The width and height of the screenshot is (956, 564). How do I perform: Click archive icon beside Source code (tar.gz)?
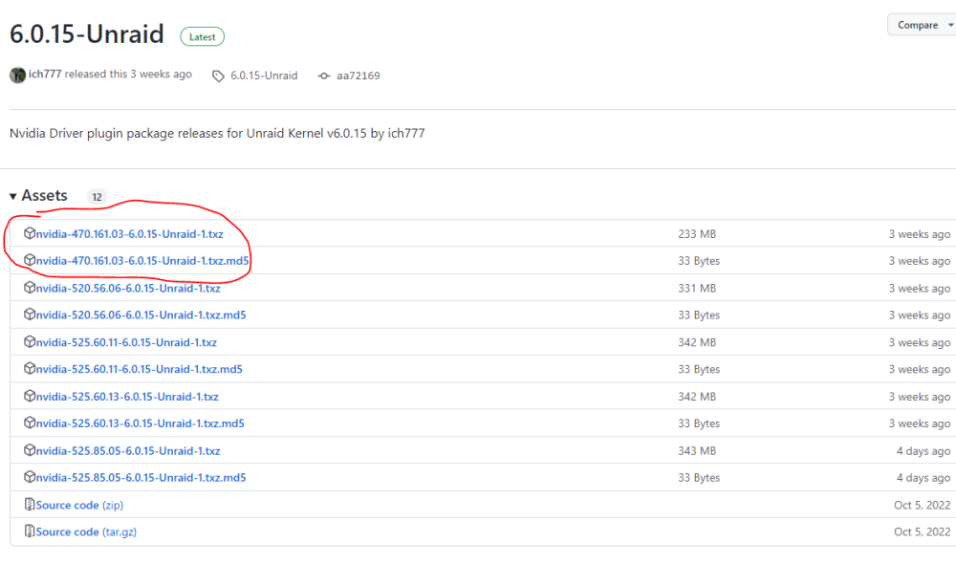tap(30, 531)
